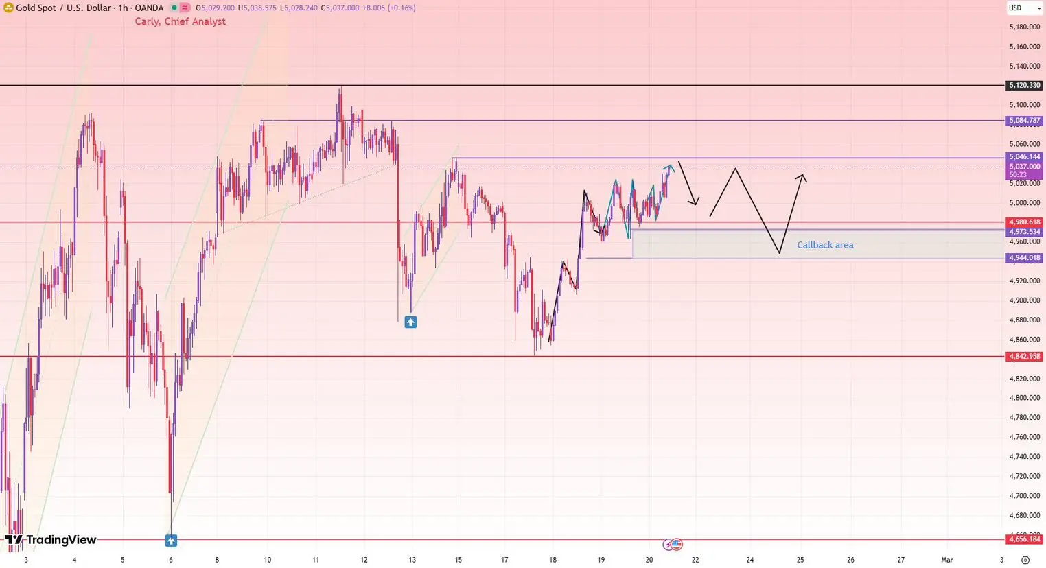The height and width of the screenshot is (568, 1046).
Task: Select the red 4,980.618 price label
Action: click(1024, 222)
